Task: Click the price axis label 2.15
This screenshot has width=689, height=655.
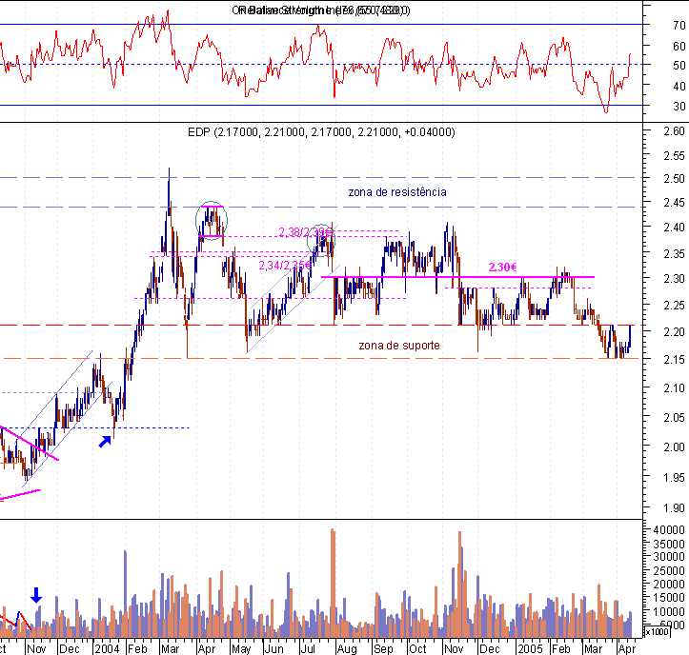Action: [674, 360]
